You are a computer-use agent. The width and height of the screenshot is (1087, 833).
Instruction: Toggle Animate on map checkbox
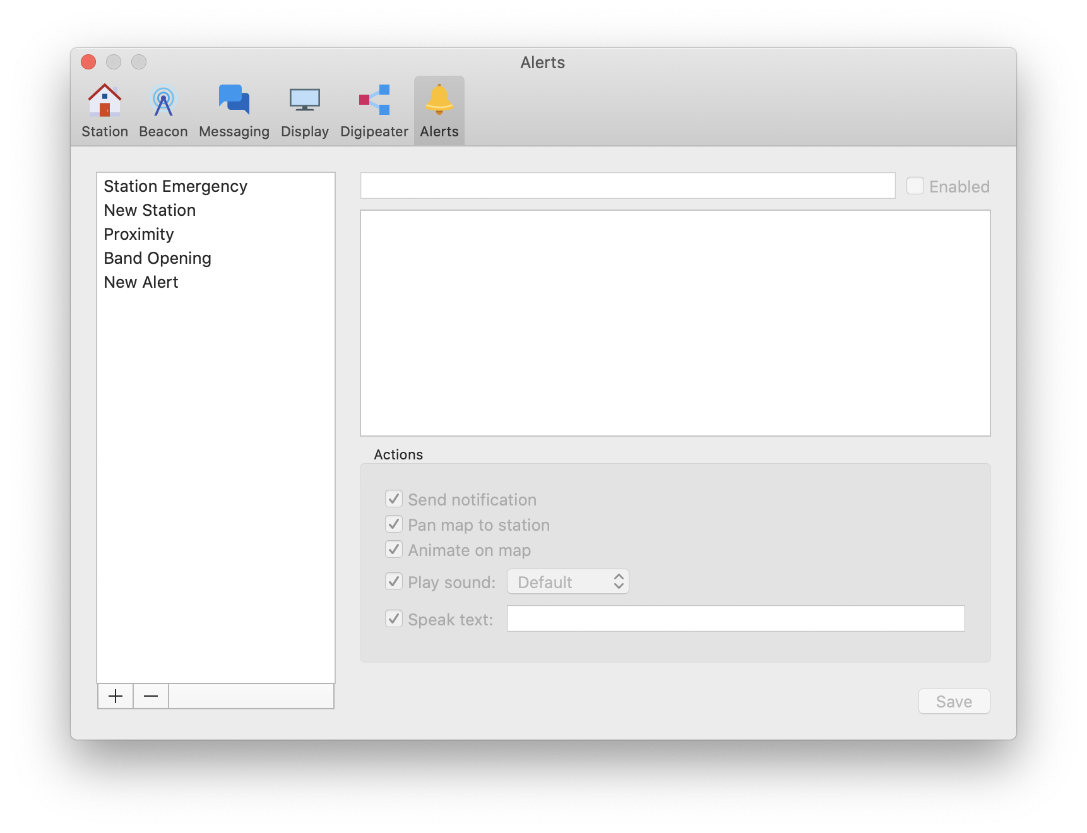click(x=394, y=550)
